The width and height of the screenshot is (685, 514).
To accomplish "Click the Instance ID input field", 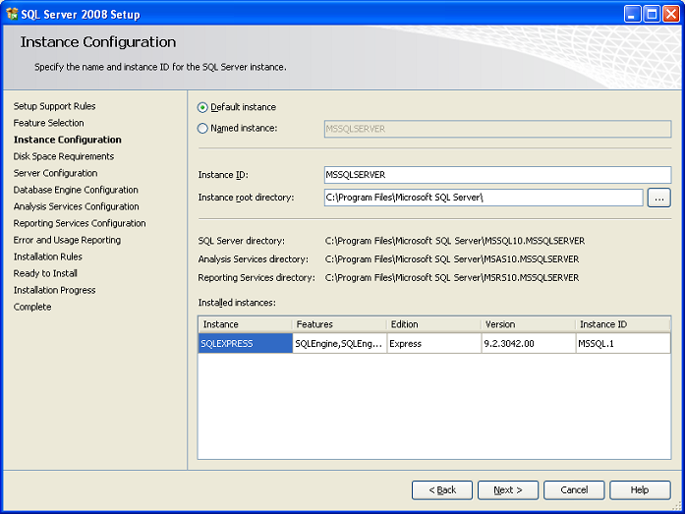I will tap(497, 175).
